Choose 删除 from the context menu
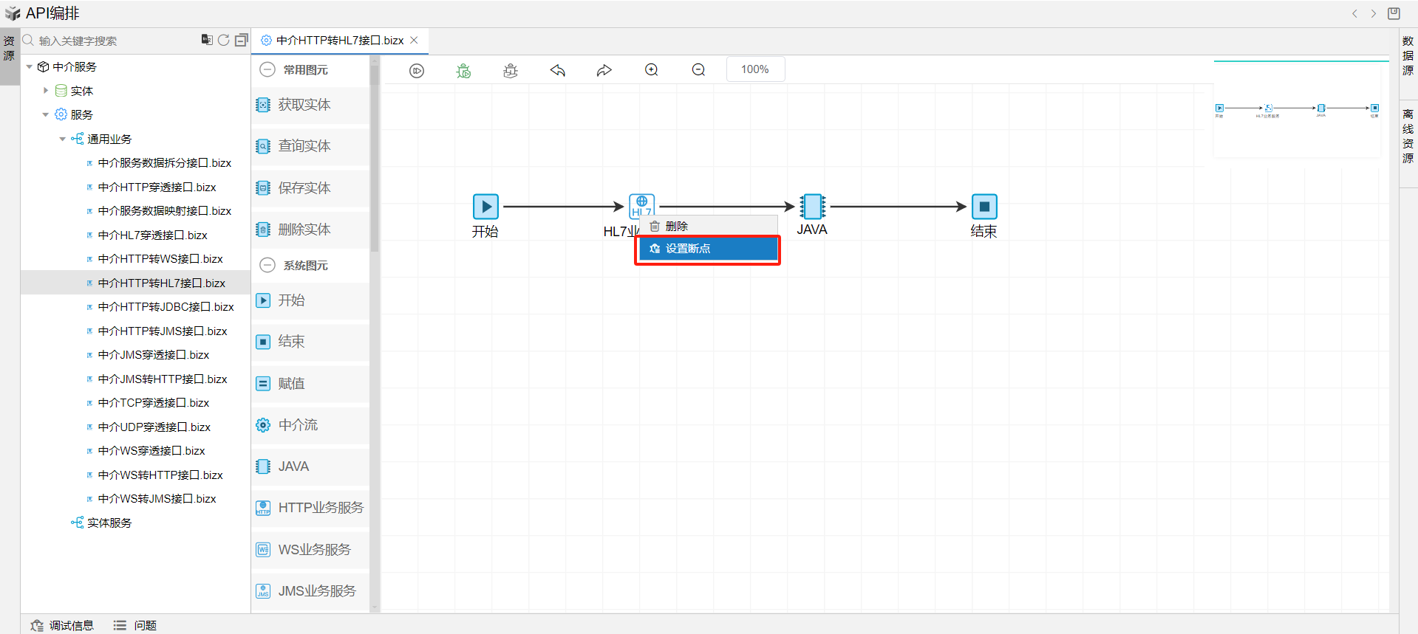This screenshot has height=634, width=1418. click(x=676, y=227)
